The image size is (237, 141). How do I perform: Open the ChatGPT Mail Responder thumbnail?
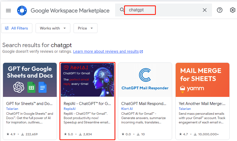click(x=145, y=80)
